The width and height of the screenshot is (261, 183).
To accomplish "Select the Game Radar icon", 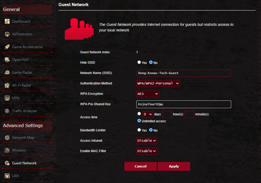I will [7, 72].
